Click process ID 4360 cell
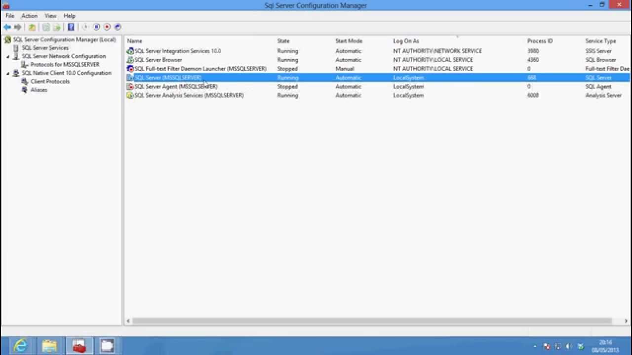This screenshot has height=355, width=632. click(x=533, y=60)
